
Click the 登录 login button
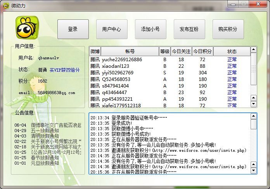[x=73, y=29]
